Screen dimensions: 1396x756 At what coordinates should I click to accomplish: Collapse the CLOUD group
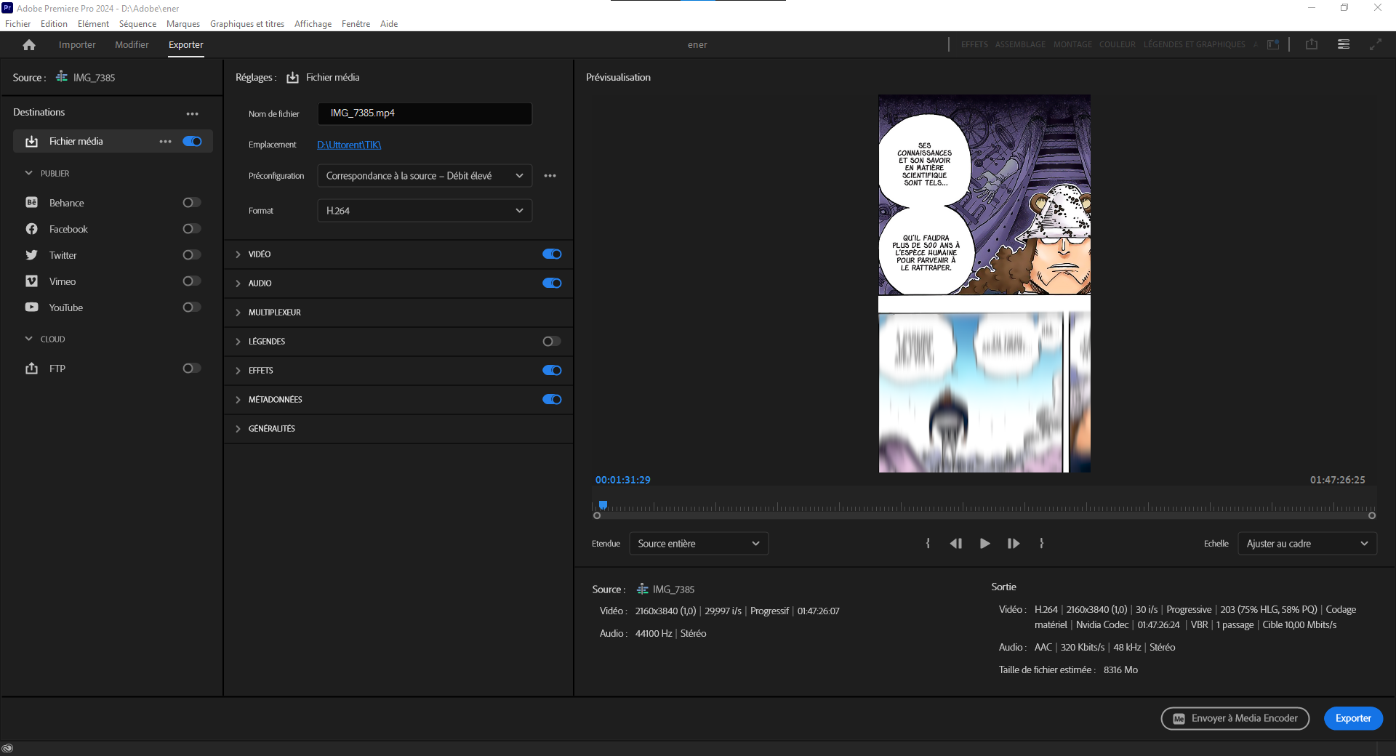click(x=29, y=339)
